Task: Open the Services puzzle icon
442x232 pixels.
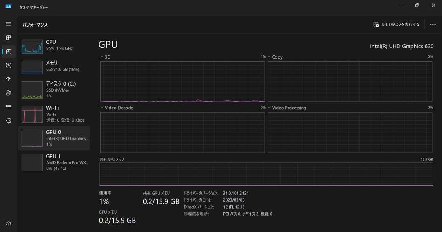Action: [x=9, y=121]
